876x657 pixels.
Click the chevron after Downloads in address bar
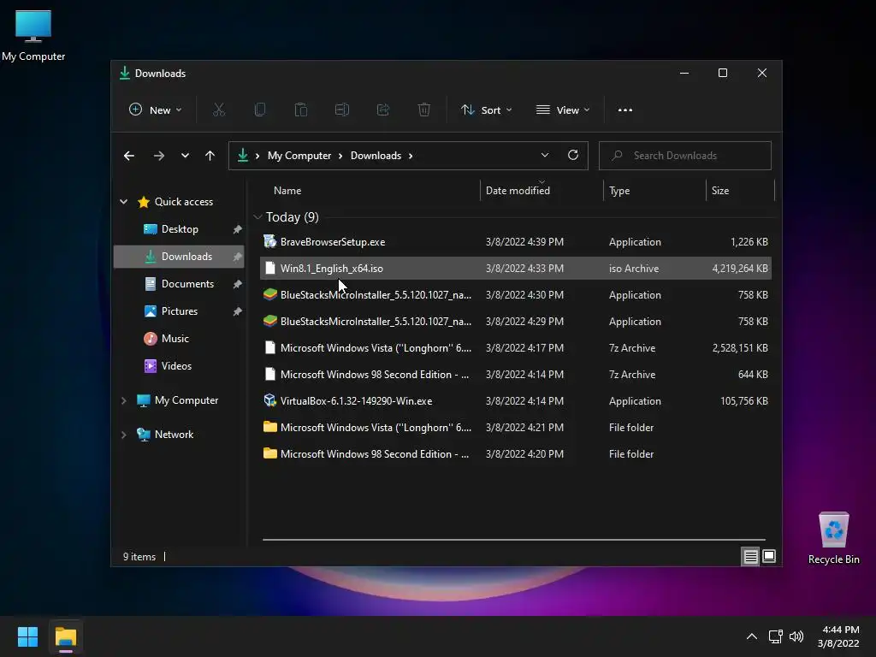(411, 156)
